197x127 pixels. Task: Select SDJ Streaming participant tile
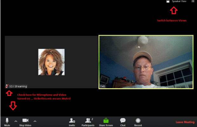(x=51, y=62)
